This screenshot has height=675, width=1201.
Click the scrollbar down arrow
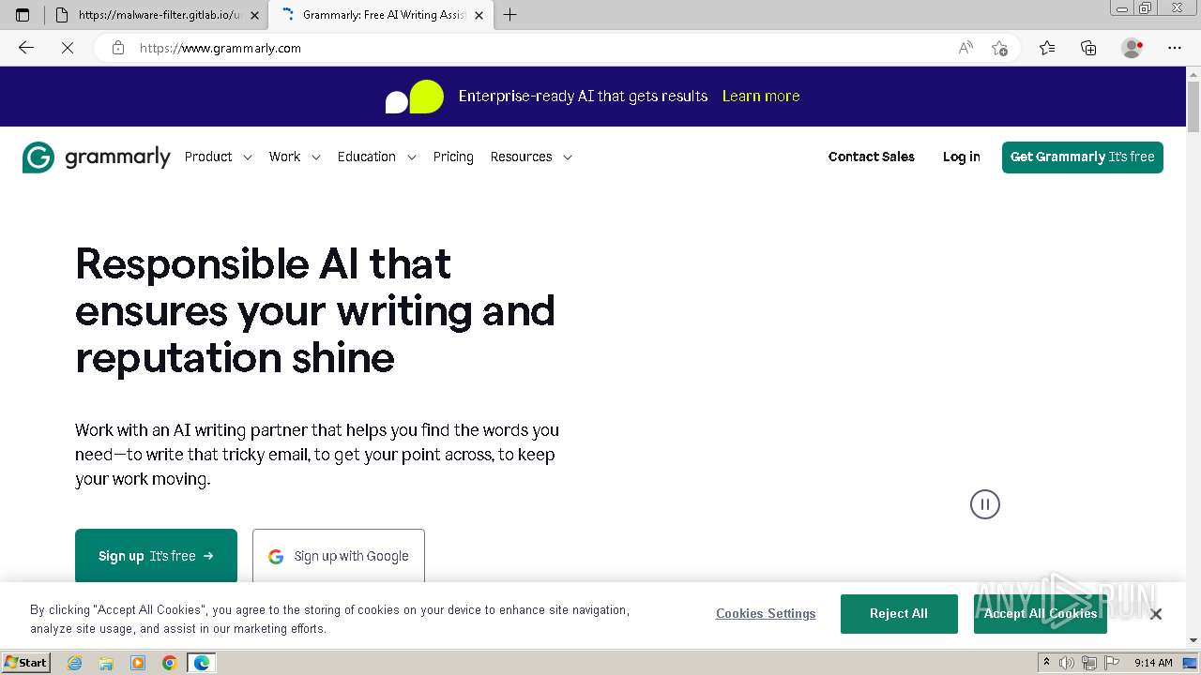pos(1193,639)
